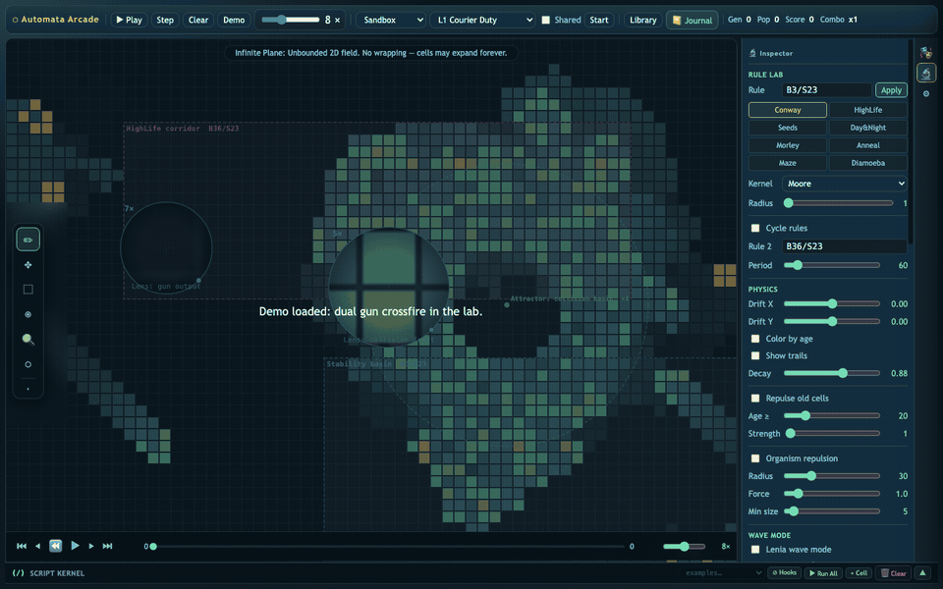
Task: Click the Step button
Action: [165, 20]
